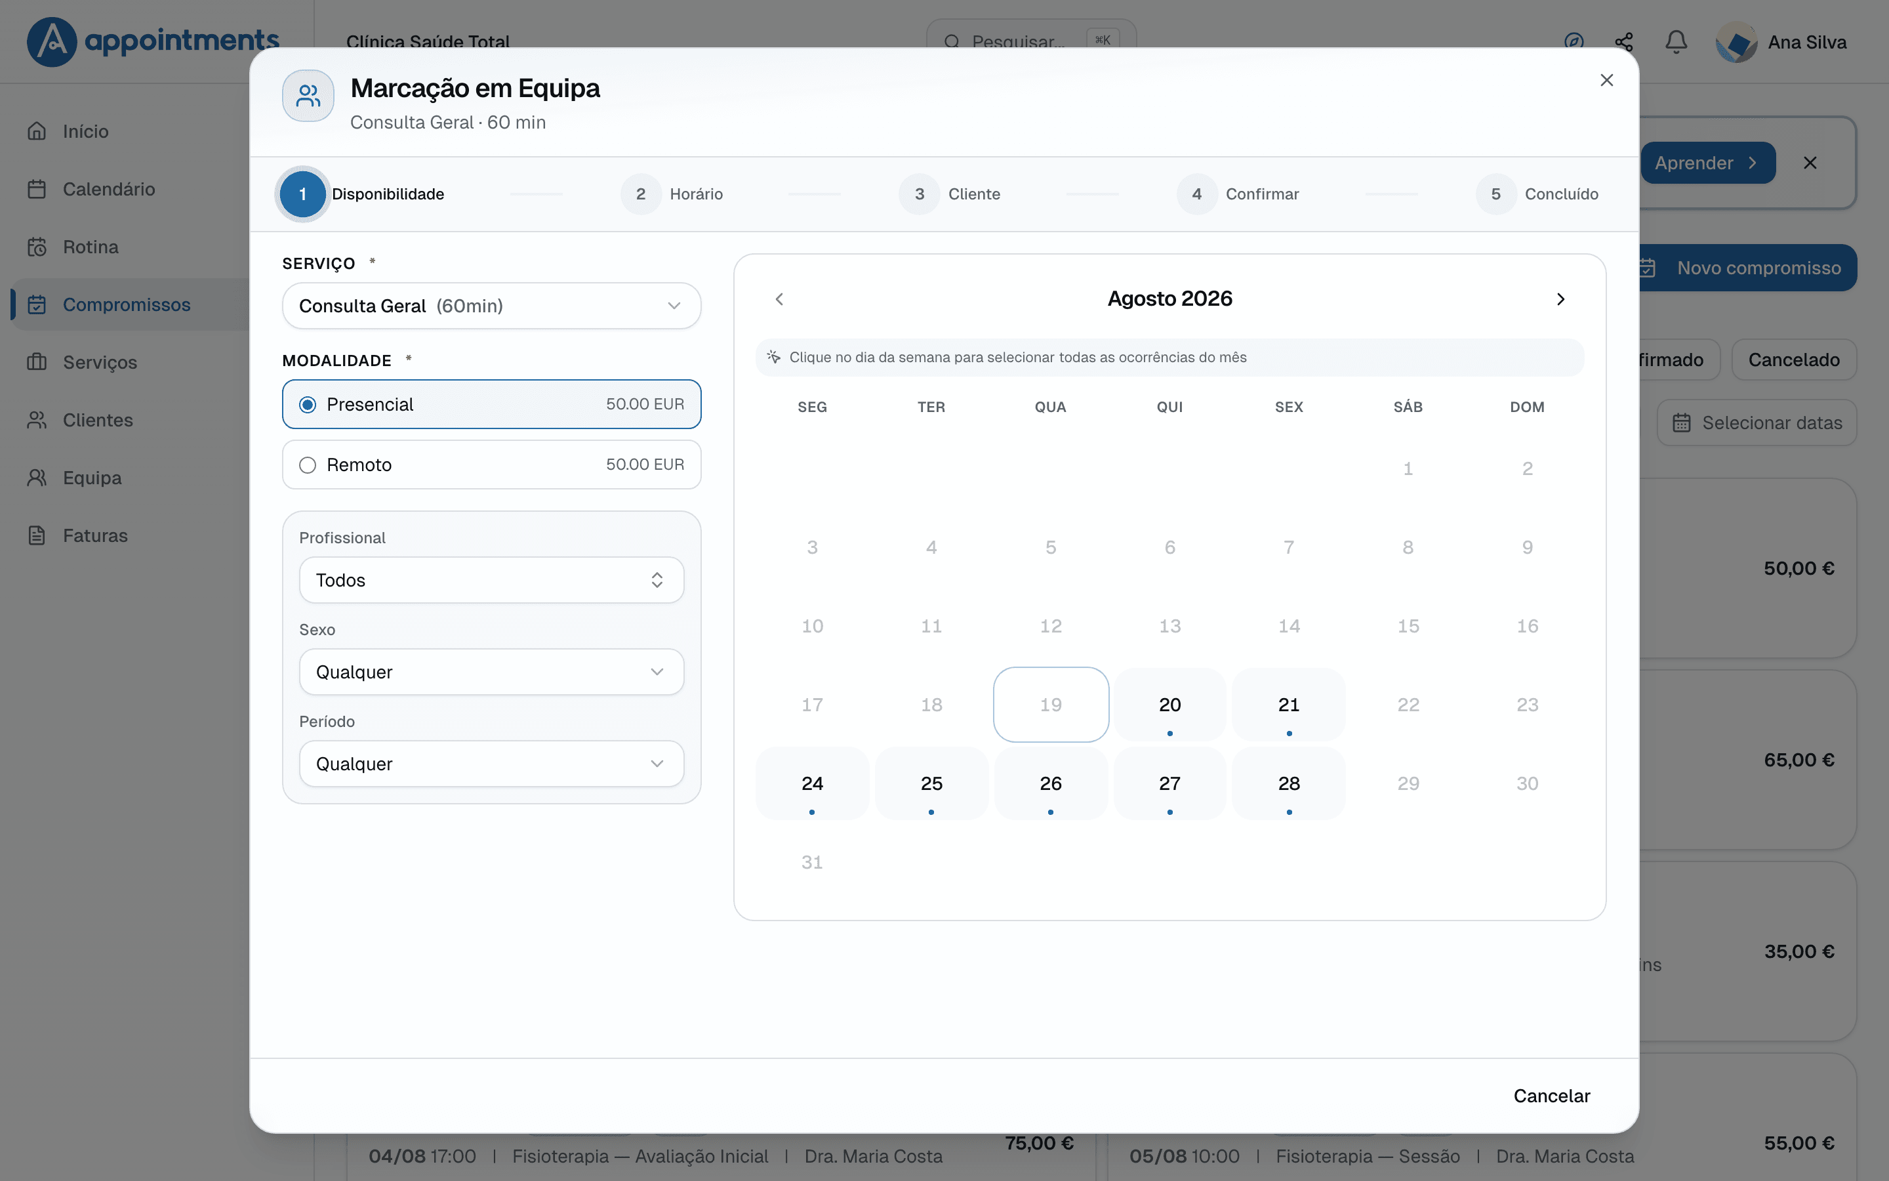Go to previous month in calendar
The image size is (1889, 1181).
click(x=779, y=299)
